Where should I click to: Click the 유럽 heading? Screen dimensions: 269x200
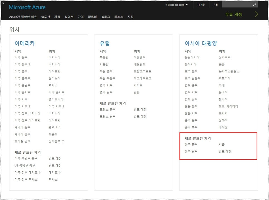104,43
